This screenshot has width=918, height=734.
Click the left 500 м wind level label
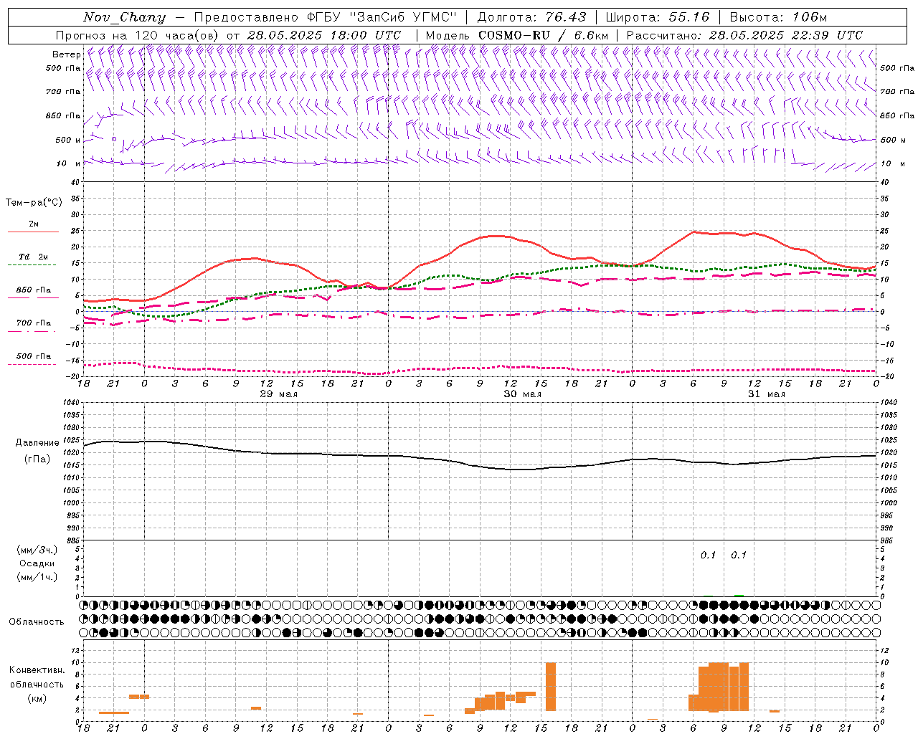(x=68, y=140)
